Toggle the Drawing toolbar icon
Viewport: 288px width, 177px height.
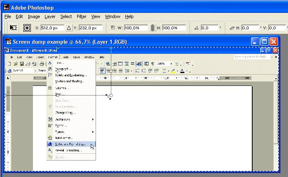click(139, 64)
